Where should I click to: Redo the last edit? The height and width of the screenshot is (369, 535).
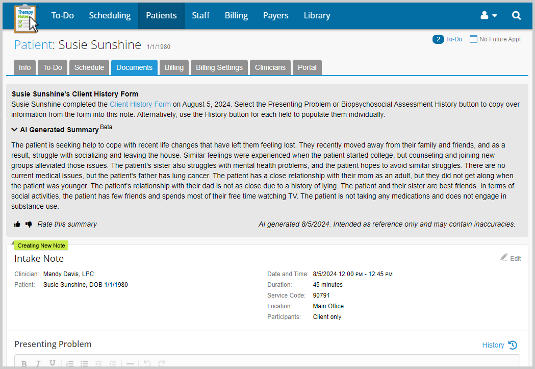click(162, 363)
